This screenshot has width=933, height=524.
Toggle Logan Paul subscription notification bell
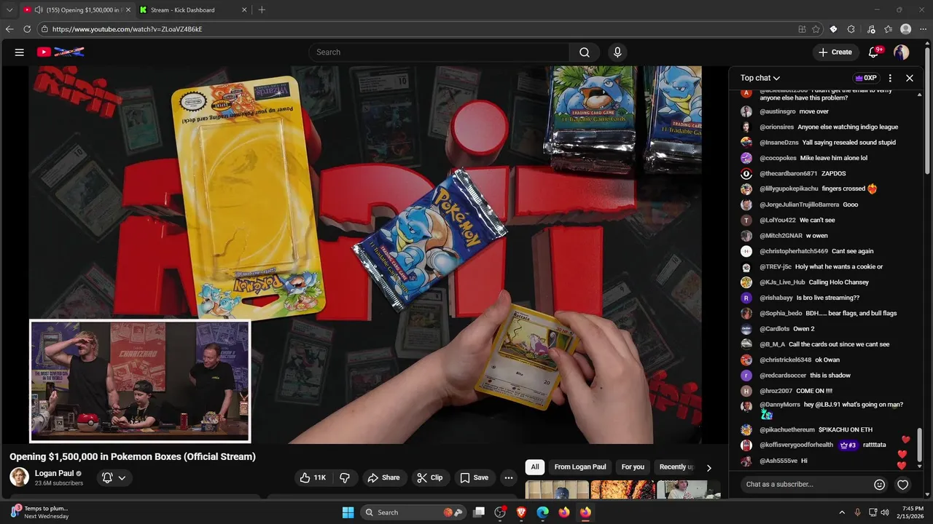107,477
